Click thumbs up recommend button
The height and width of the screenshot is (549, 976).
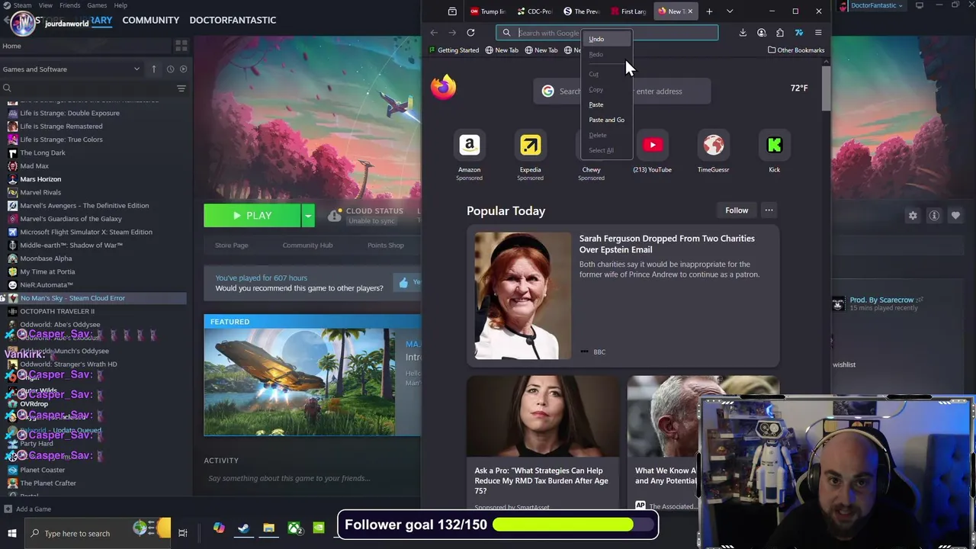(x=407, y=283)
